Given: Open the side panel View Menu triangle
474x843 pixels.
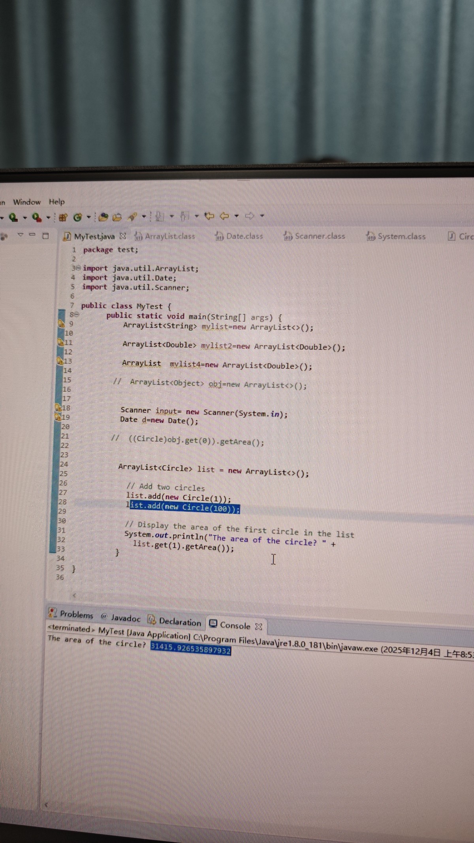Looking at the screenshot, I should (21, 235).
